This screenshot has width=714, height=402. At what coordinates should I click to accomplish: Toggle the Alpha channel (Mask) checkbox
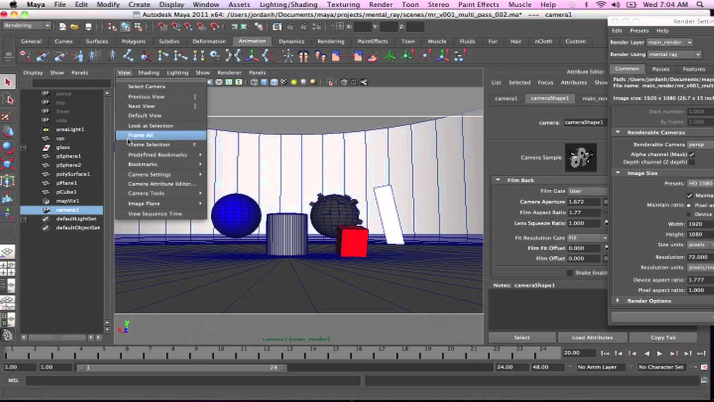[x=692, y=154]
